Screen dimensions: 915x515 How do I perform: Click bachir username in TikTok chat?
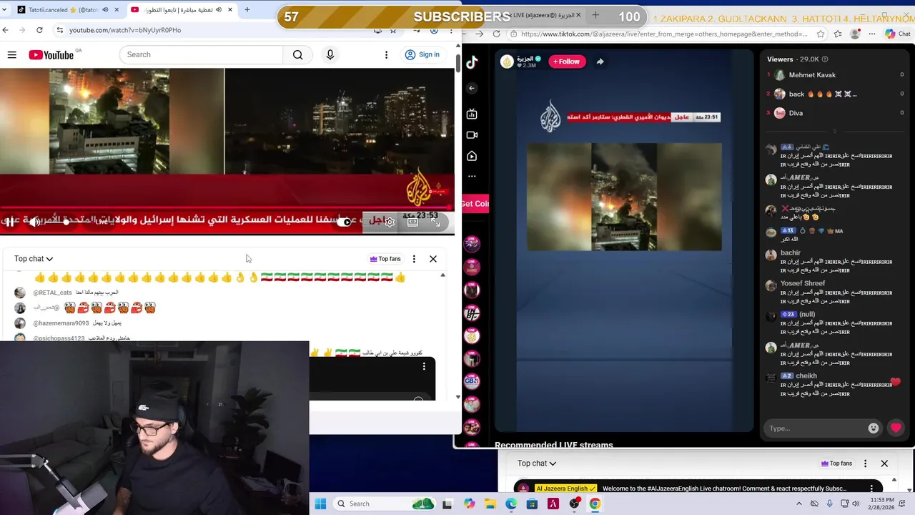791,252
